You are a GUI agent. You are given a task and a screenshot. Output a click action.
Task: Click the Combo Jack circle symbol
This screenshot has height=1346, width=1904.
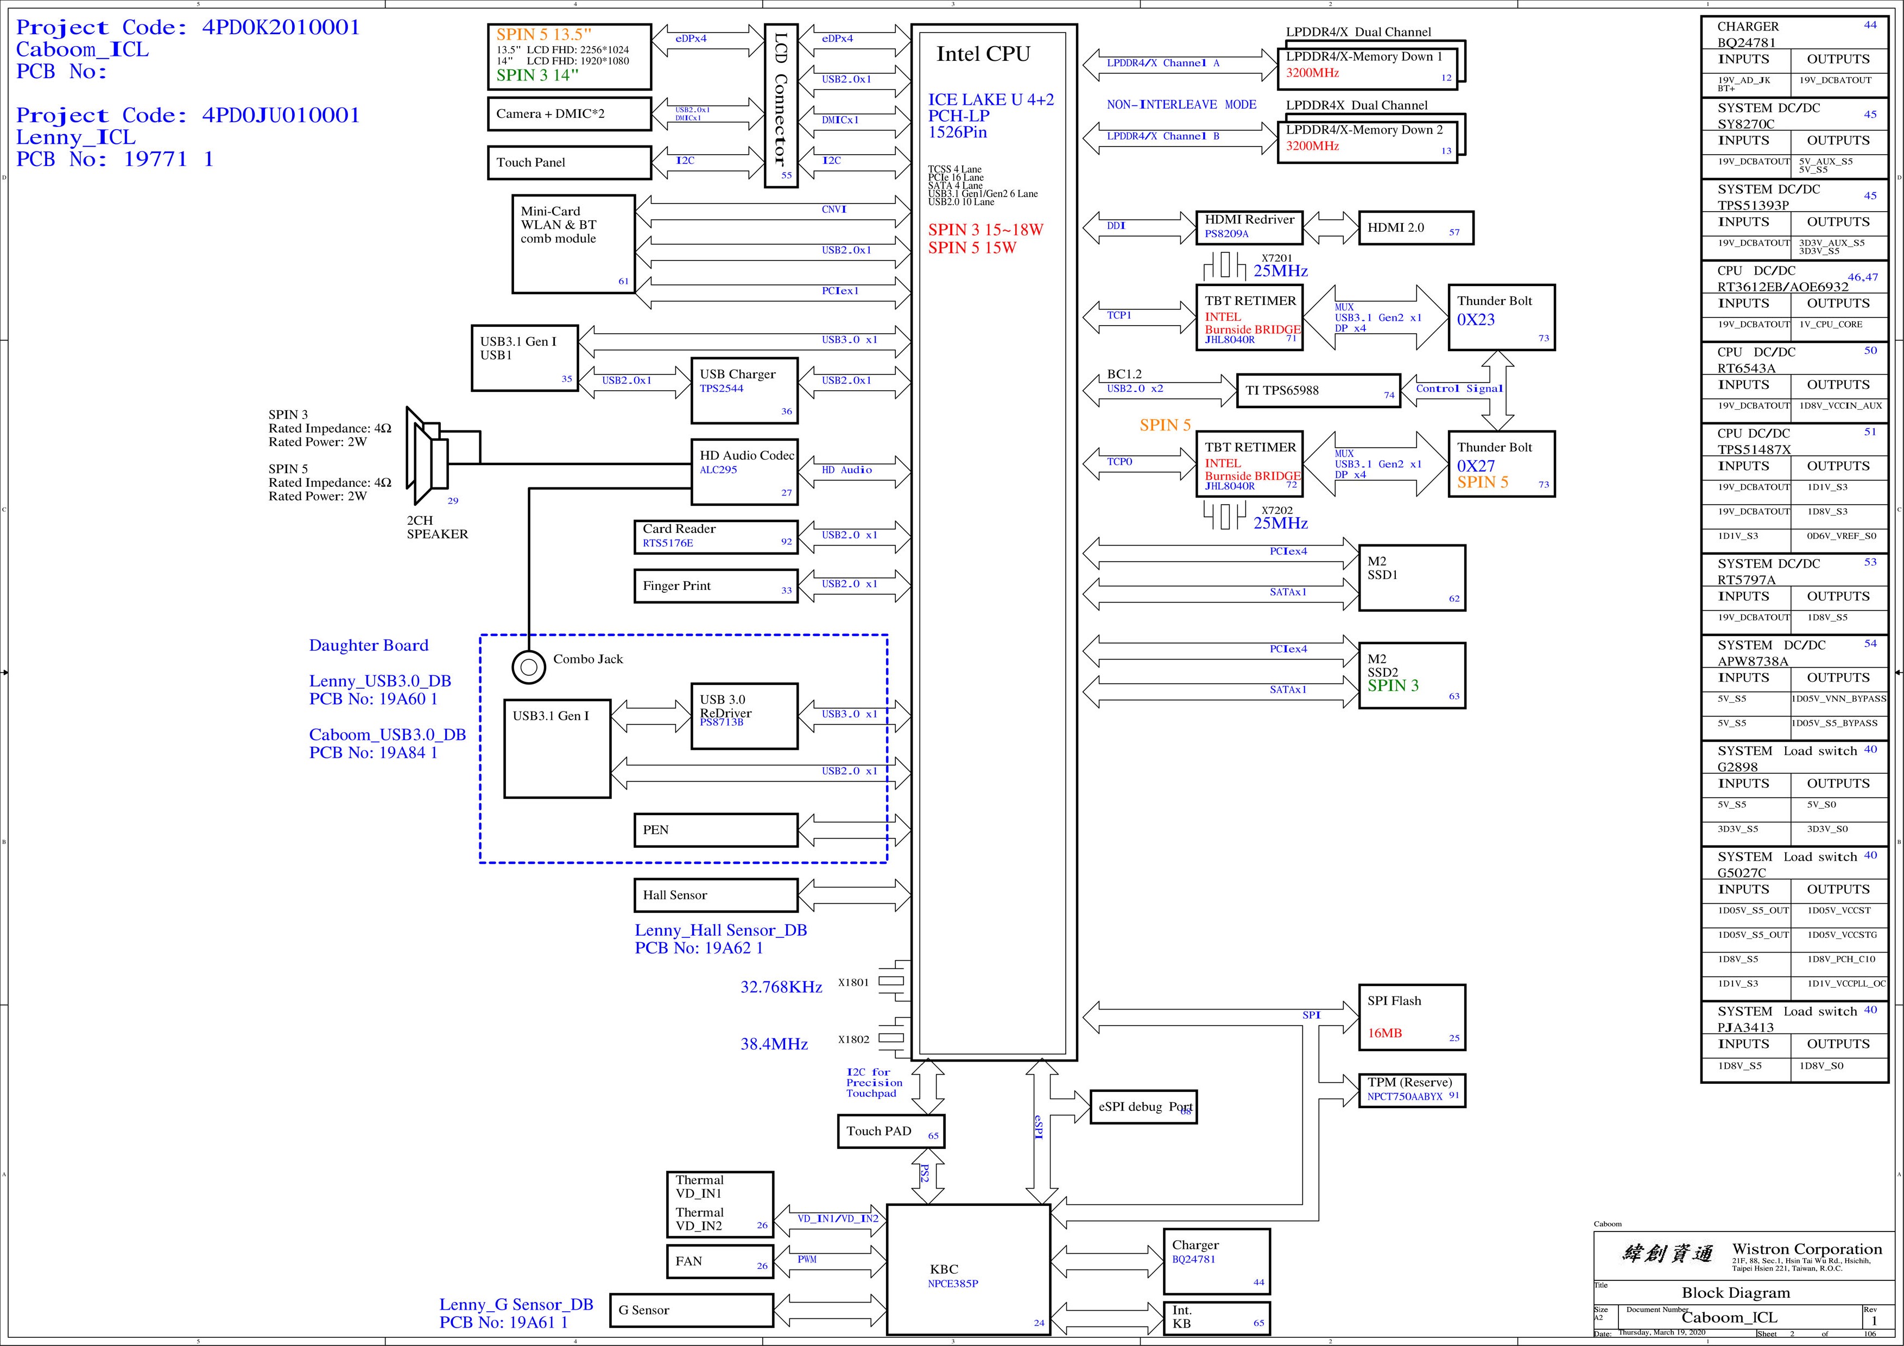click(x=528, y=666)
